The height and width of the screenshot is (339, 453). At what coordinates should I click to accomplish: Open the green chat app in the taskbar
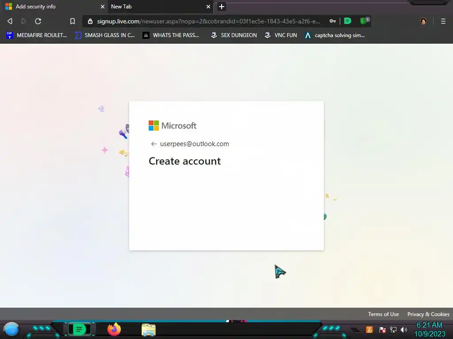[79, 329]
